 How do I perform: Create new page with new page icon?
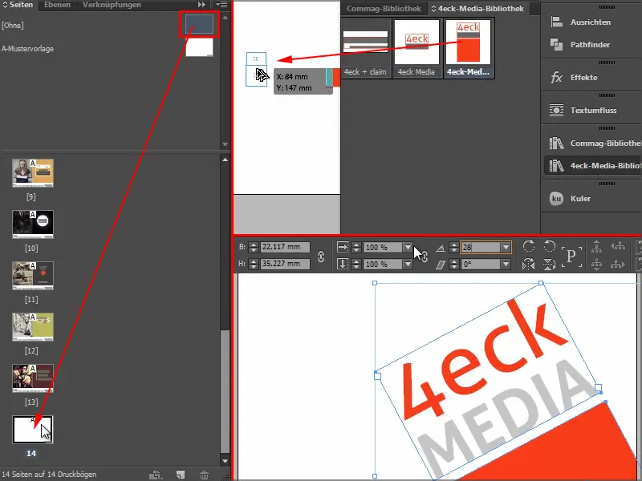click(181, 472)
